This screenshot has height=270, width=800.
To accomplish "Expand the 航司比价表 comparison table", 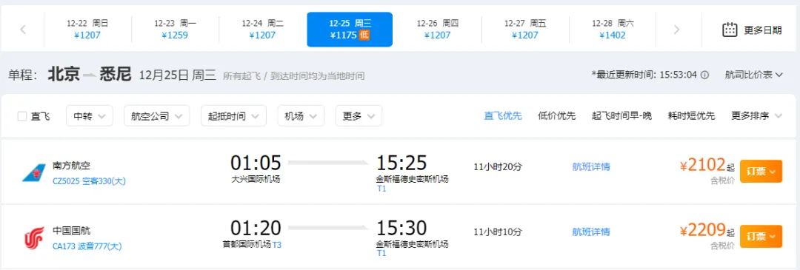I will (x=753, y=75).
